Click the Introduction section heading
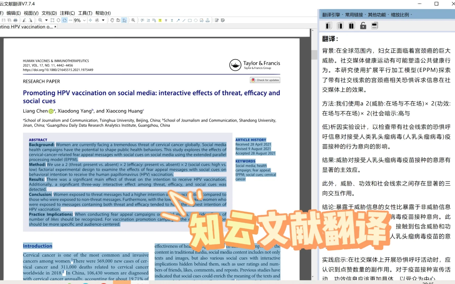The width and height of the screenshot is (455, 284). point(37,246)
